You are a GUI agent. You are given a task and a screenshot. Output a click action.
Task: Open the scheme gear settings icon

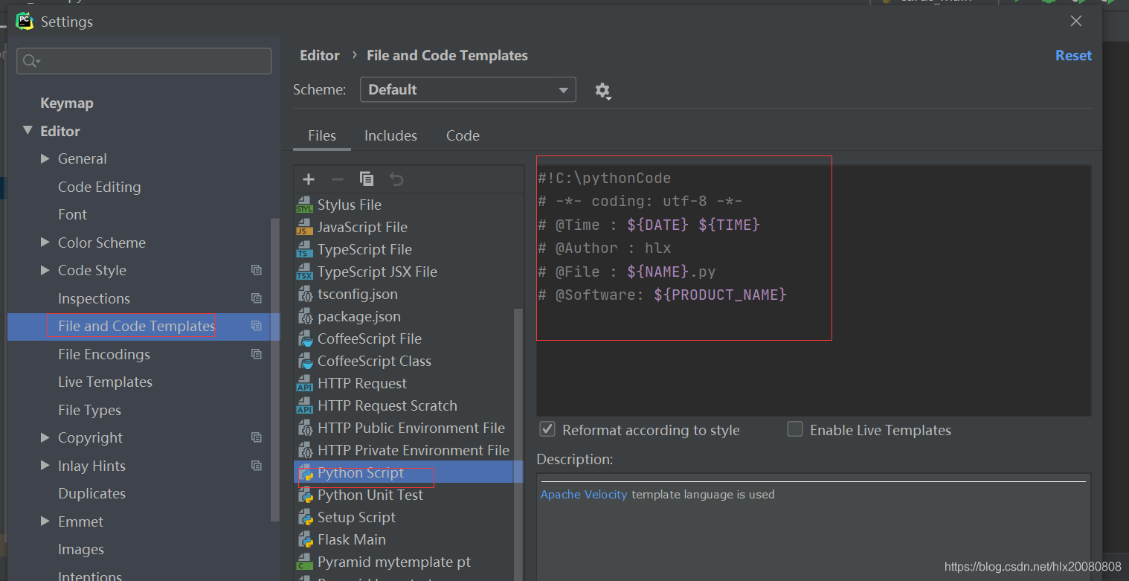point(602,91)
